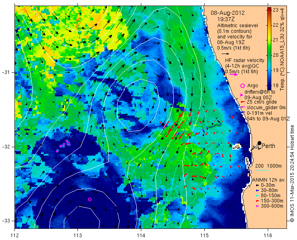
Task: Click the 113 longitude axis label
Action: [77, 236]
